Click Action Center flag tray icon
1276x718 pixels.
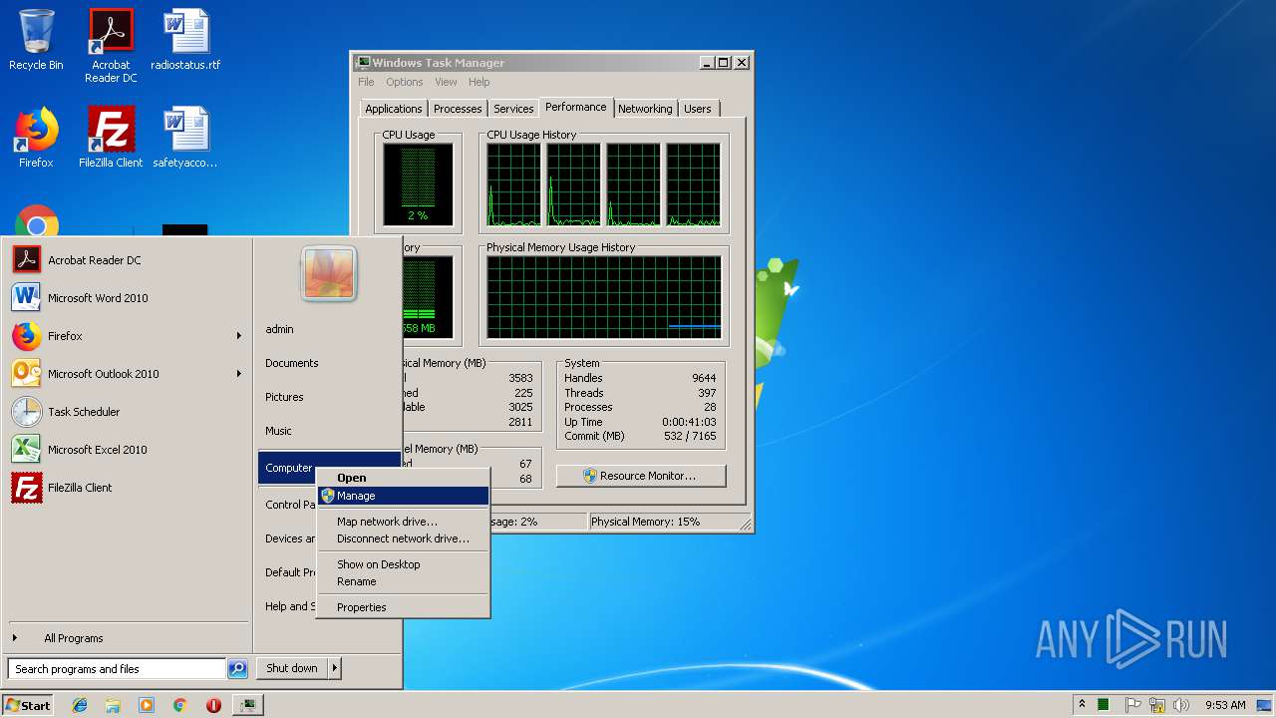click(1133, 705)
